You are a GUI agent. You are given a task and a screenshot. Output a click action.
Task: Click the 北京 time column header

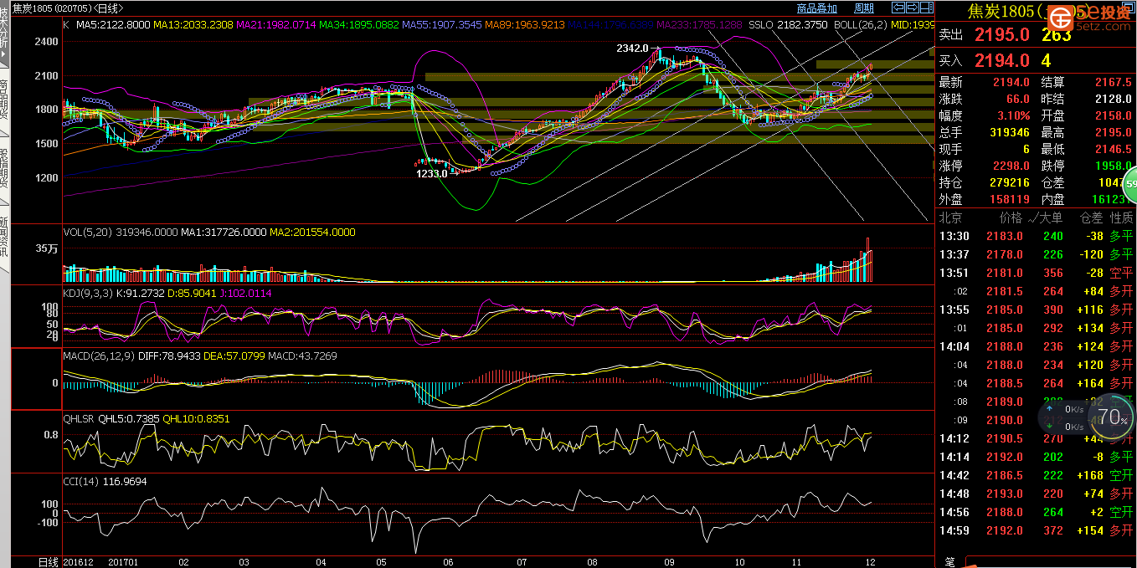coord(950,217)
